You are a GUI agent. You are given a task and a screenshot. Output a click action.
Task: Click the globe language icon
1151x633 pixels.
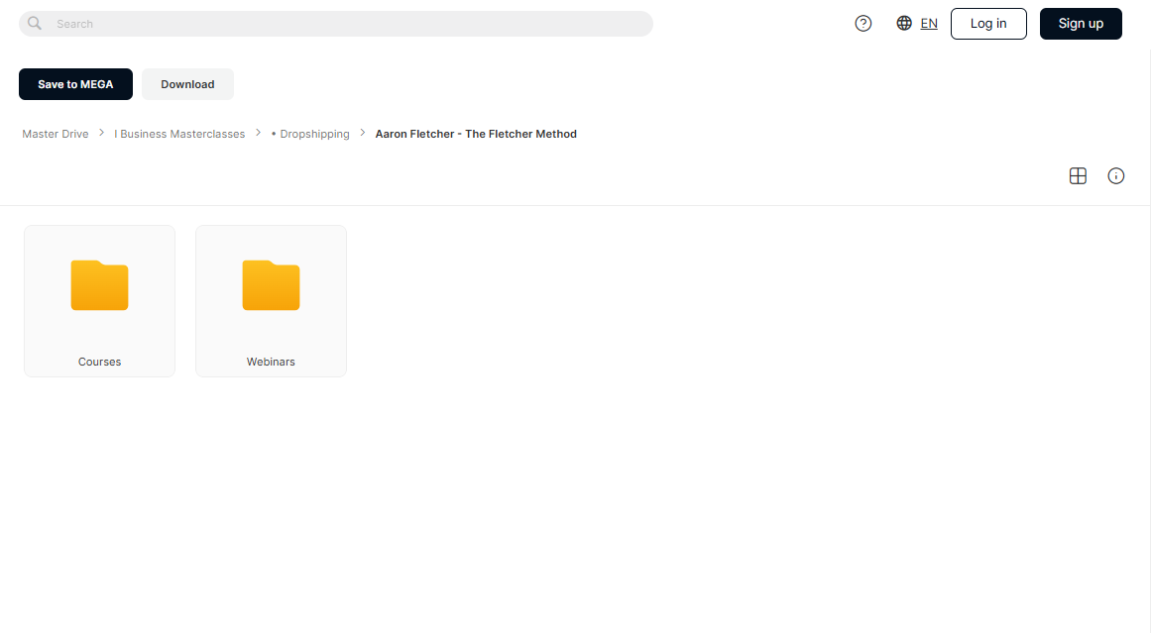(903, 24)
